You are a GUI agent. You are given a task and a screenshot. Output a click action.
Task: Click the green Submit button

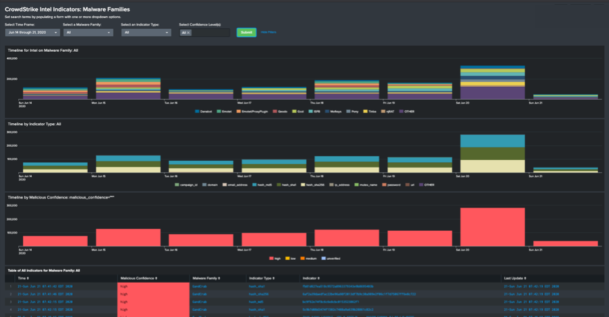pos(247,32)
